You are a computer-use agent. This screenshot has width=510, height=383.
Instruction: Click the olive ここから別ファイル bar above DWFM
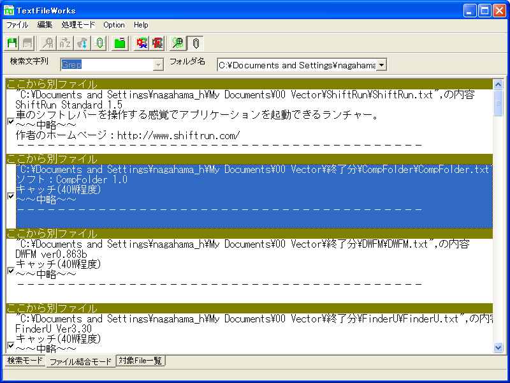tap(249, 234)
